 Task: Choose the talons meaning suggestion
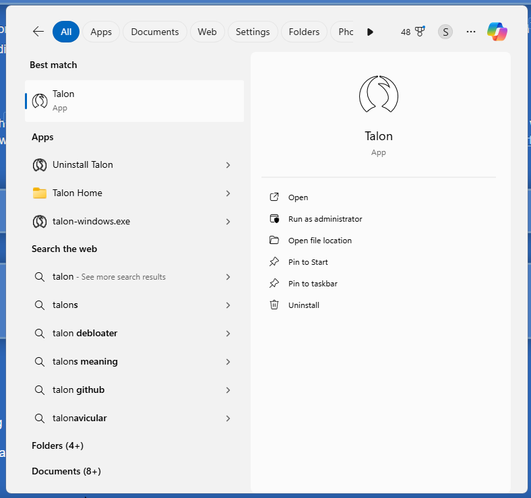[x=135, y=362]
